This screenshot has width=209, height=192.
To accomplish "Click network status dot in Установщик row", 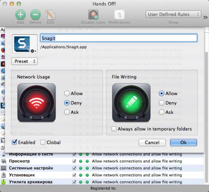I will [x=80, y=175].
